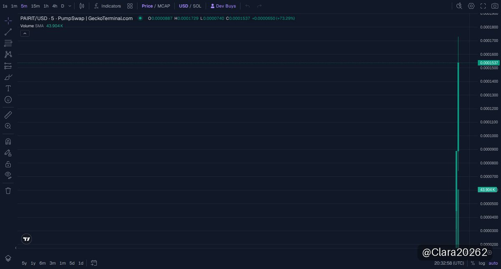Collapse the chart legend chevron under Volume
Image resolution: width=501 pixels, height=269 pixels.
(x=25, y=33)
